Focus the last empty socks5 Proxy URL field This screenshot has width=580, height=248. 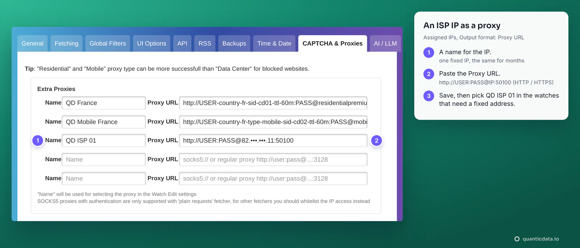(x=273, y=179)
